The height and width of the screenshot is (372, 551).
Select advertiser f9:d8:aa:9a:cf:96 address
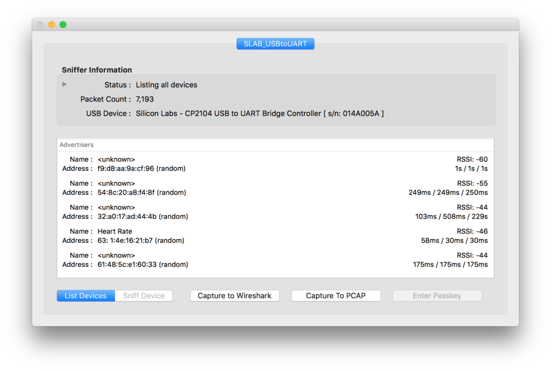tap(142, 168)
